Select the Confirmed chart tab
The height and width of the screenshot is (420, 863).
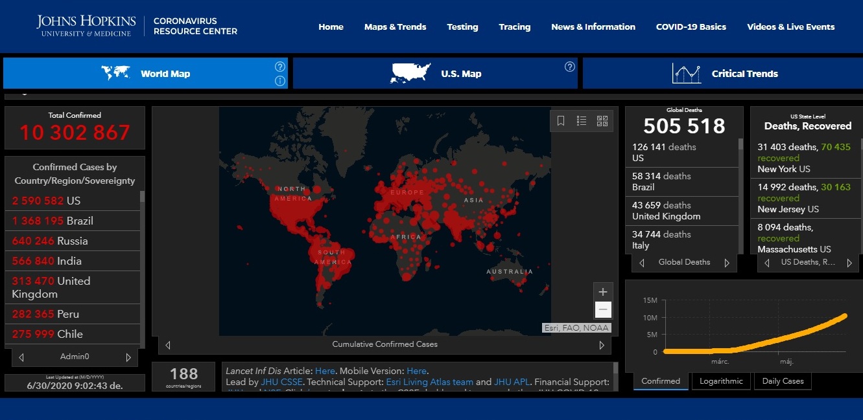pos(661,381)
